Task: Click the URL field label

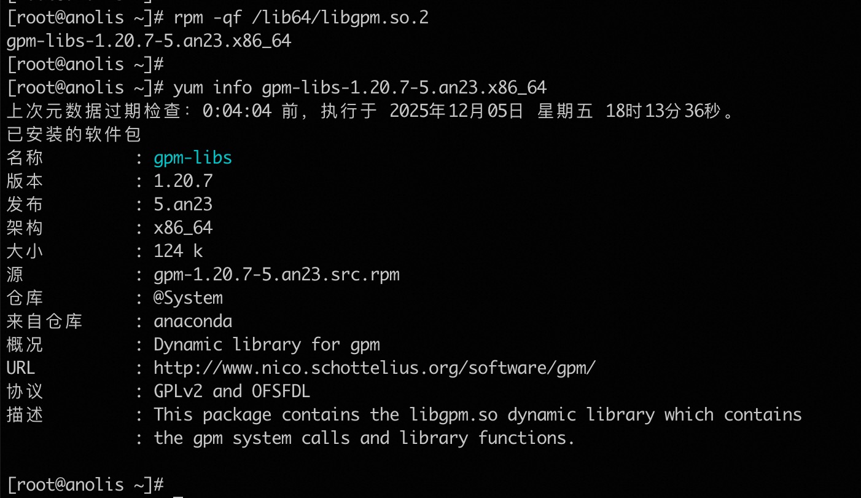Action: 21,368
